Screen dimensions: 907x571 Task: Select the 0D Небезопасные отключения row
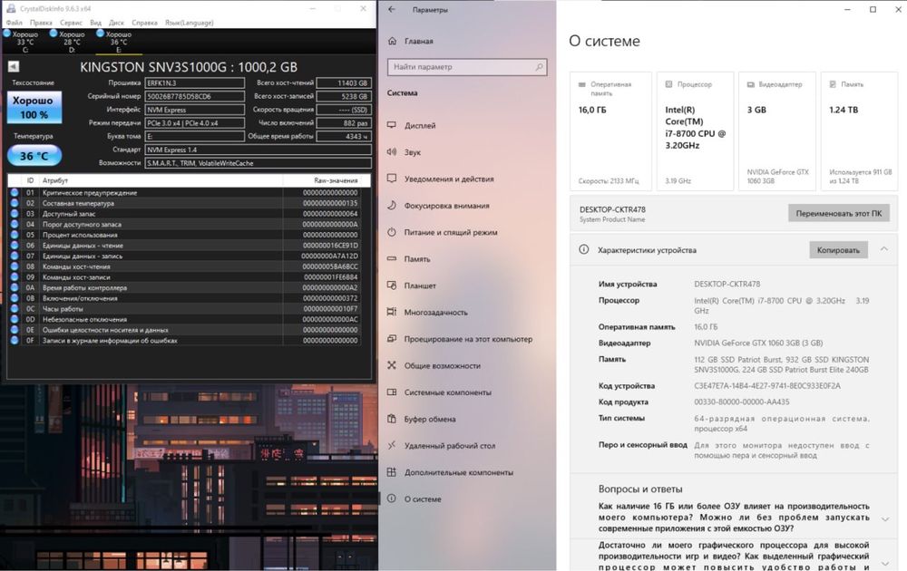(x=185, y=320)
